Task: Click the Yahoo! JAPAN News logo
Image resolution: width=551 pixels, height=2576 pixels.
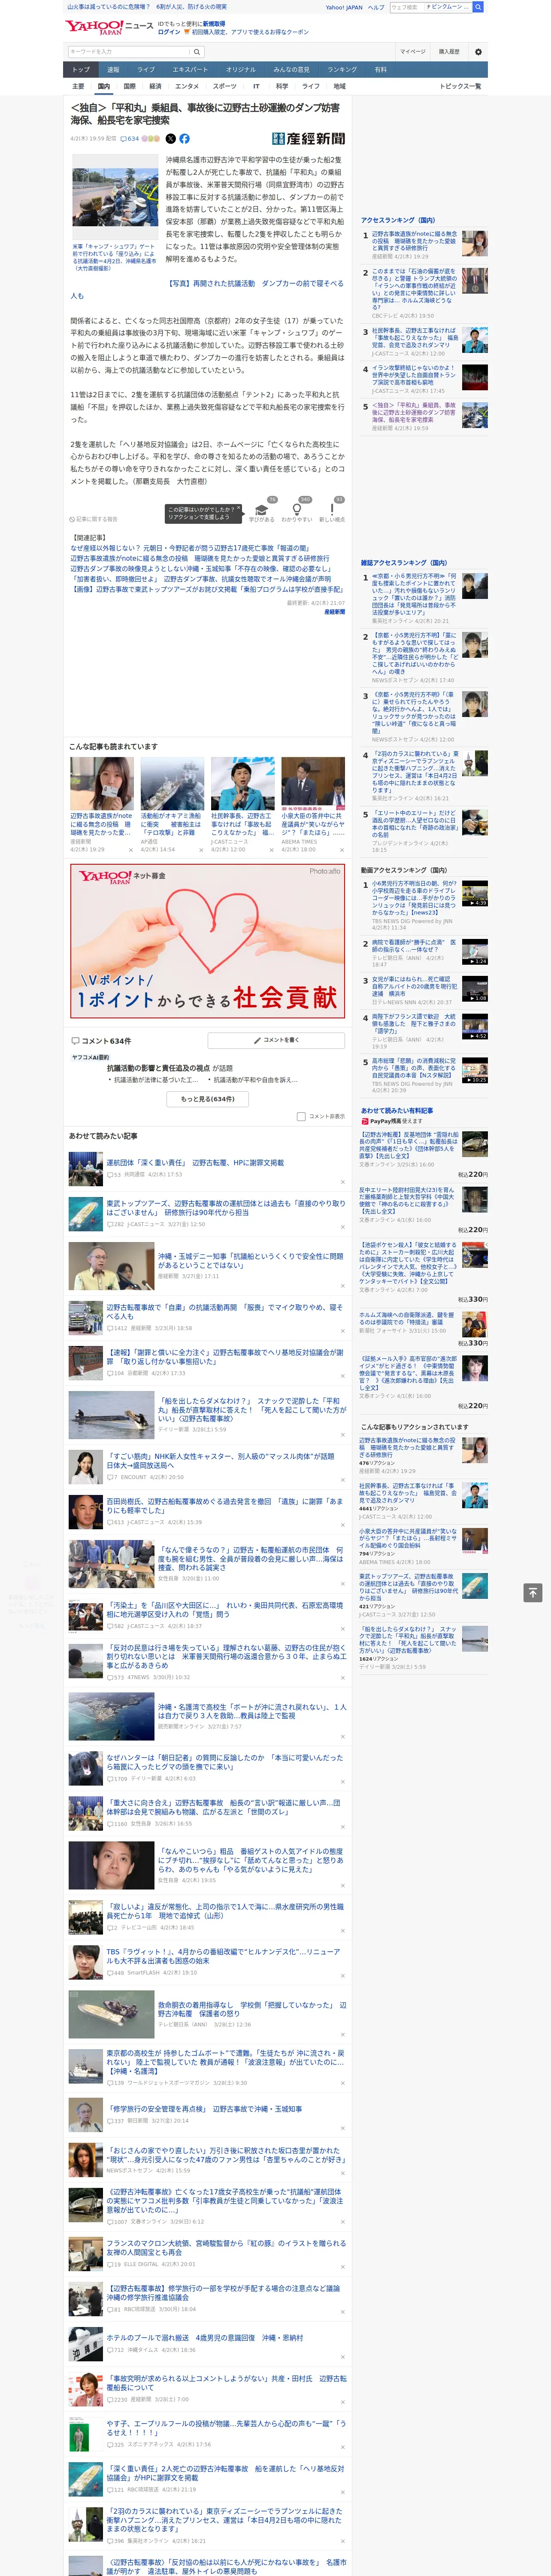Action: click(109, 27)
